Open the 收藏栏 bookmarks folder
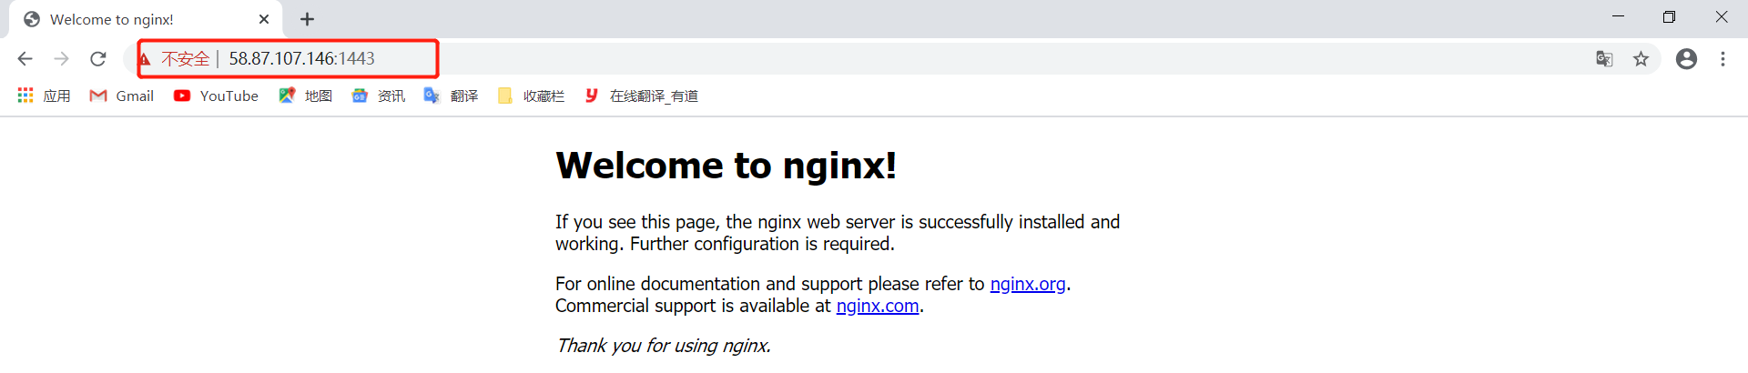 531,96
